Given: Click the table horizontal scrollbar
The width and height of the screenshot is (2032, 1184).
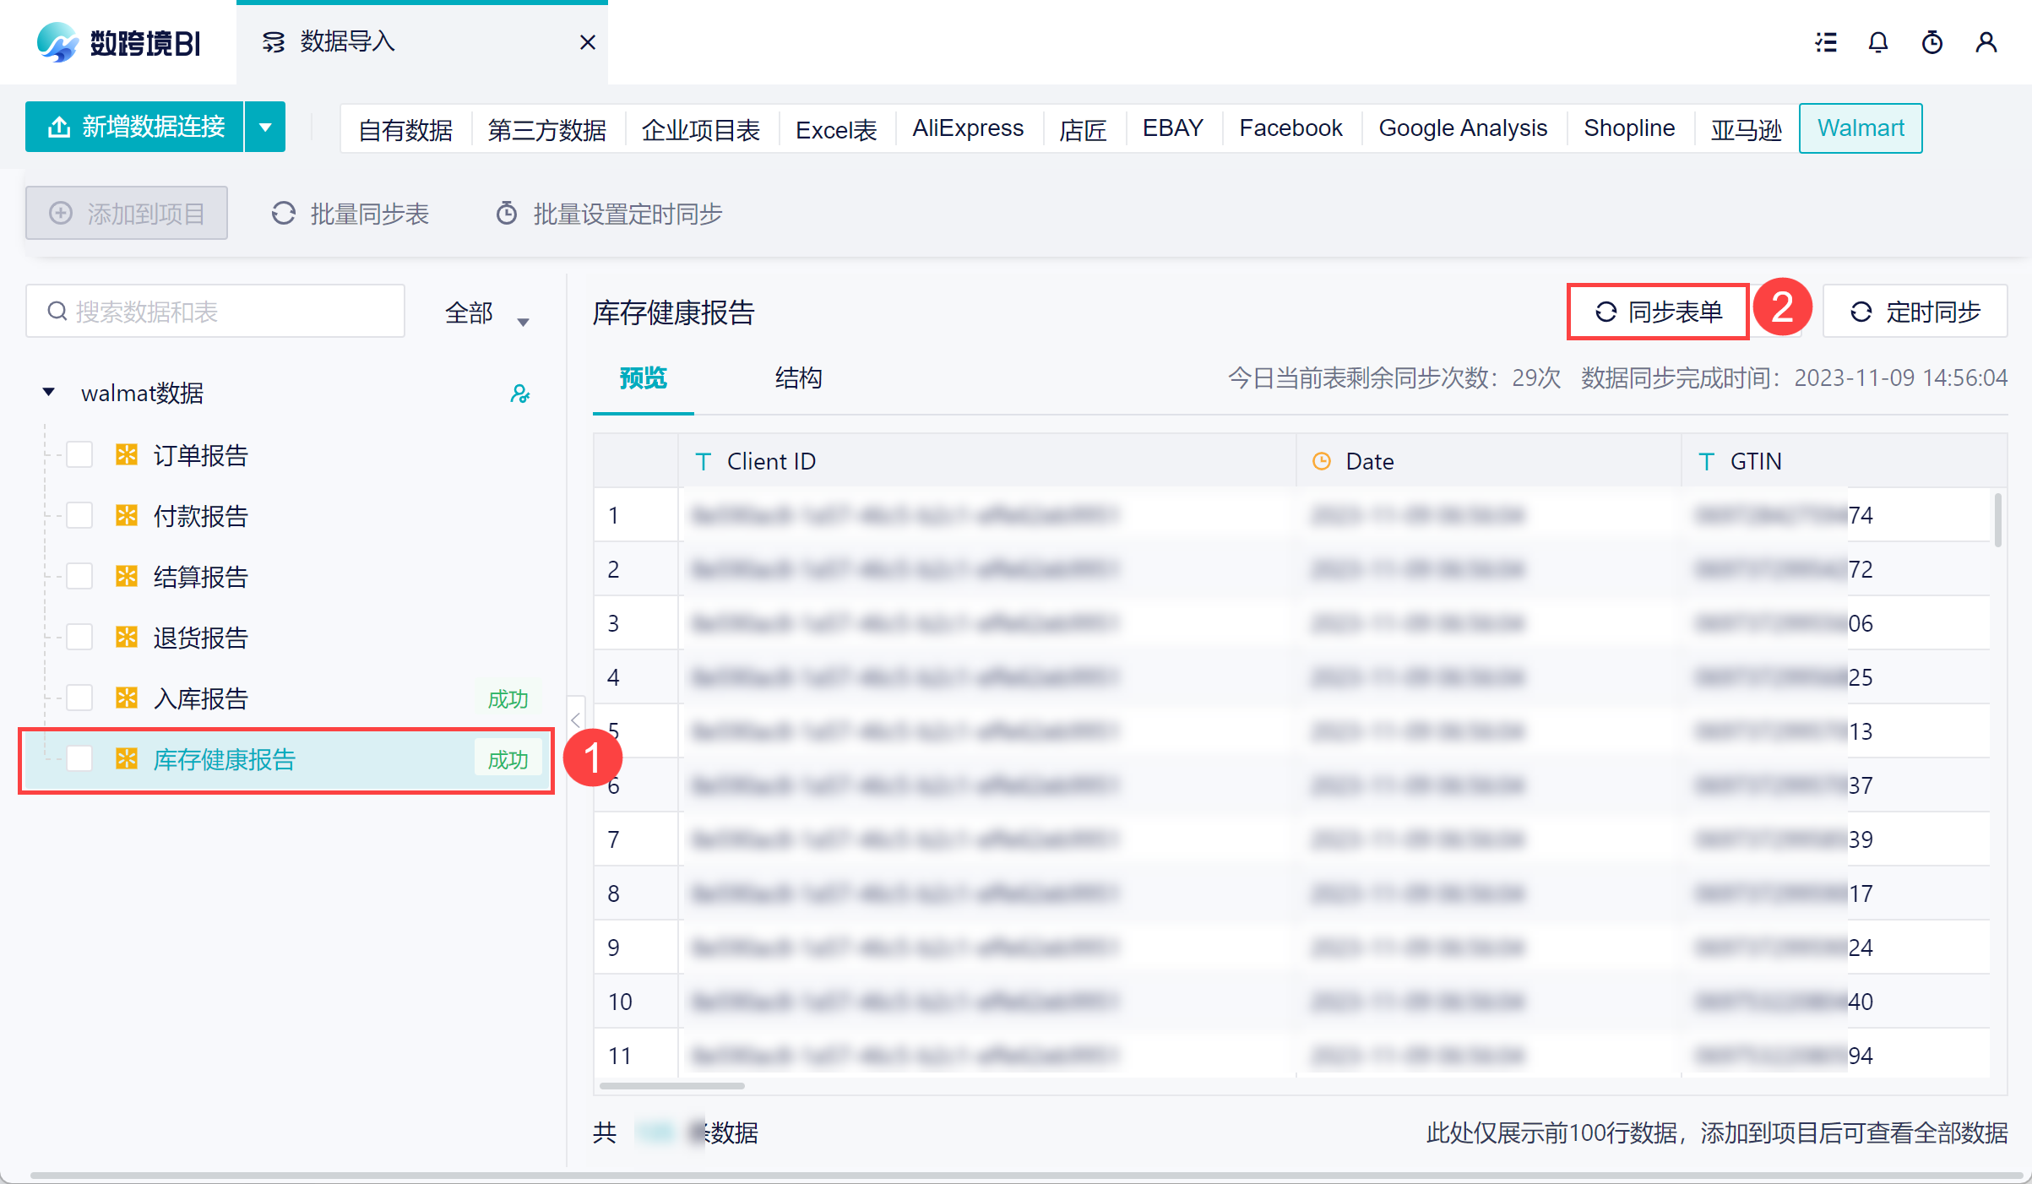Looking at the screenshot, I should [x=672, y=1086].
